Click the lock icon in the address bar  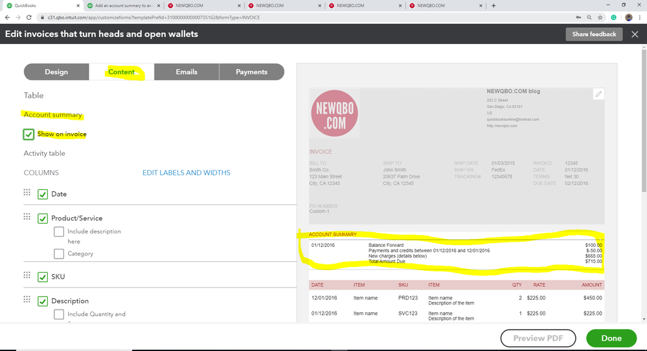pos(42,17)
